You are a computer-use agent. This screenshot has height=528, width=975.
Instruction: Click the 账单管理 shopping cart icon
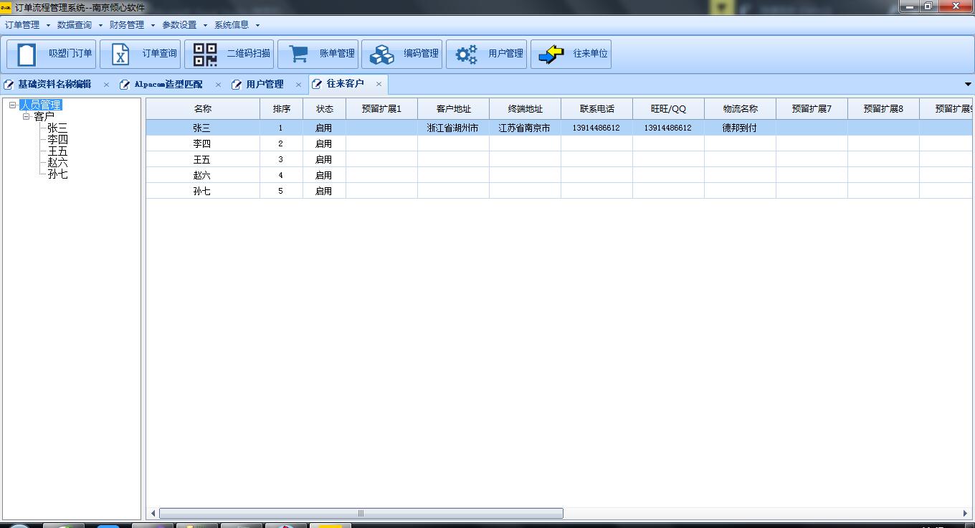tap(298, 55)
